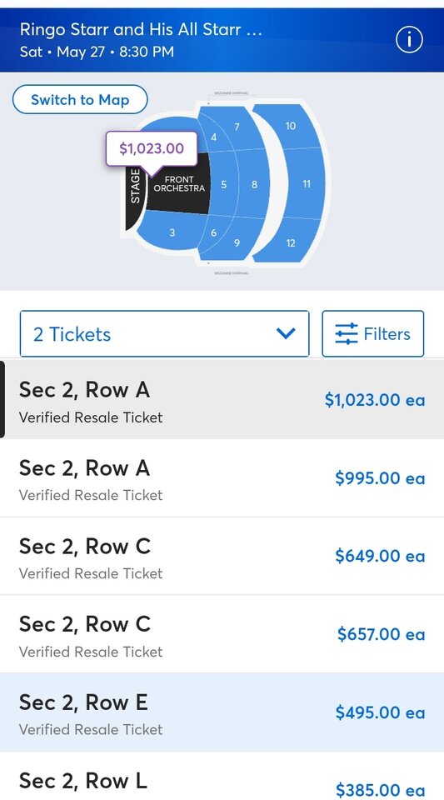Open the event info icon

[x=409, y=40]
